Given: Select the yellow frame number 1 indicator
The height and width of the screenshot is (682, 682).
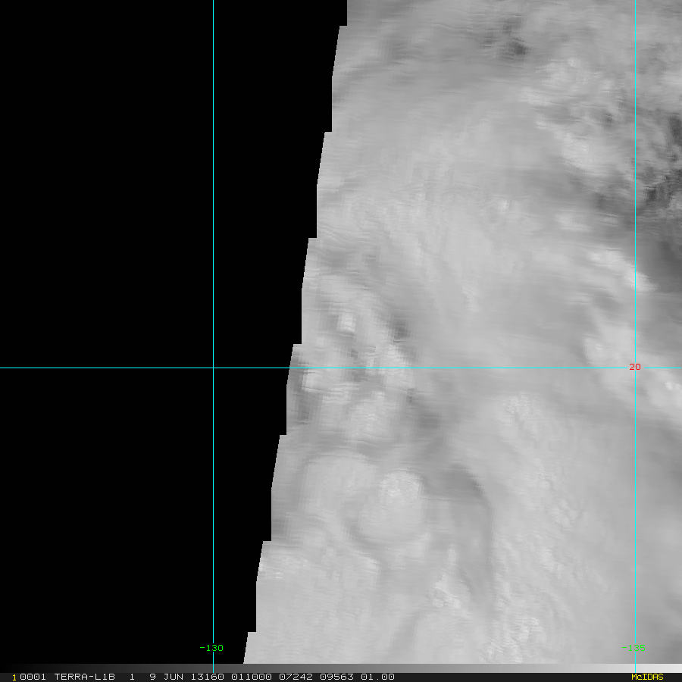Looking at the screenshot, I should 14,677.
